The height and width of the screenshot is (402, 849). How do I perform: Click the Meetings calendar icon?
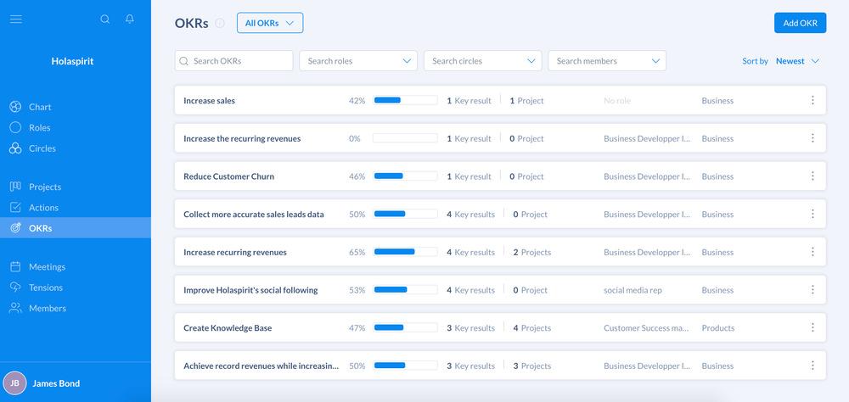point(15,266)
